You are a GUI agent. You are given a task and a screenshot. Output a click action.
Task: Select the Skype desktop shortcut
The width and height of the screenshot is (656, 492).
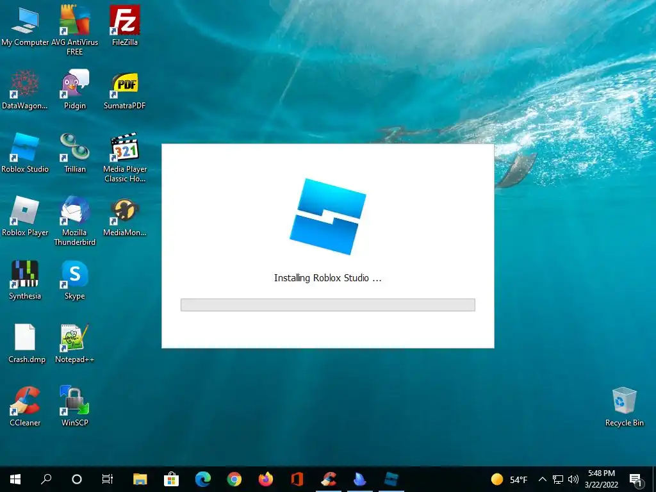coord(74,280)
